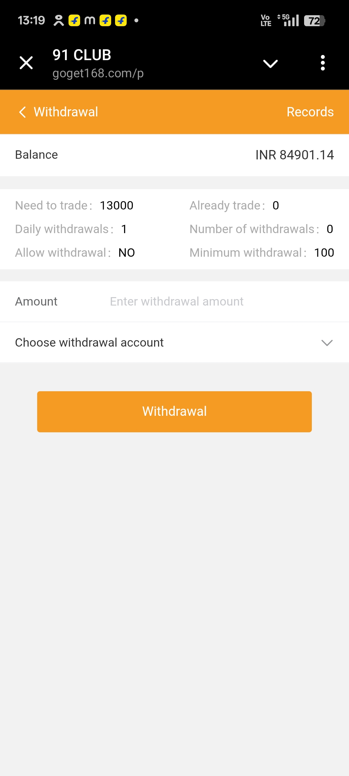Tap the Flipkart icon left of 'm' icon
Viewport: 349px width, 776px height.
pyautogui.click(x=74, y=20)
